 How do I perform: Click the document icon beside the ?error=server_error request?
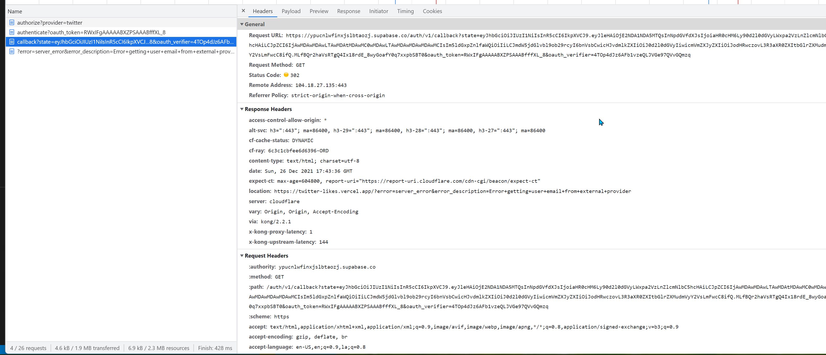12,51
